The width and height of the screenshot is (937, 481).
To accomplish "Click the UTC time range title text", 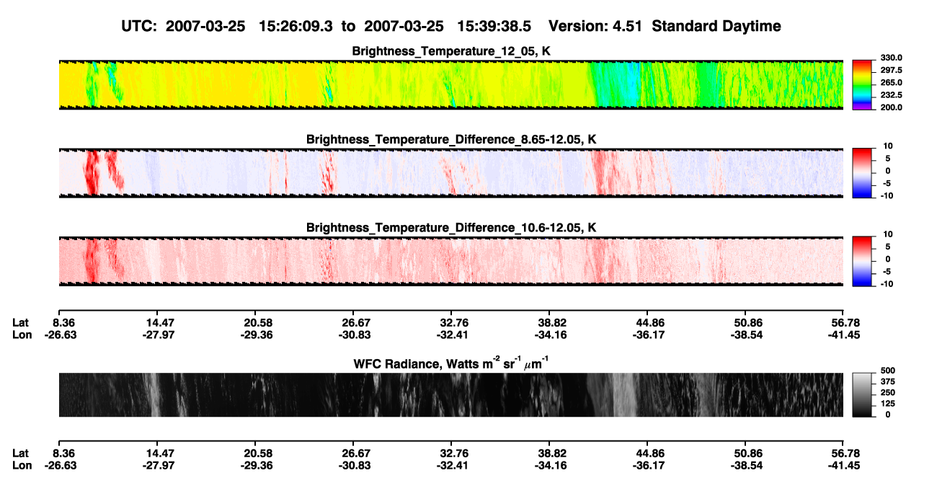I will 326,26.
